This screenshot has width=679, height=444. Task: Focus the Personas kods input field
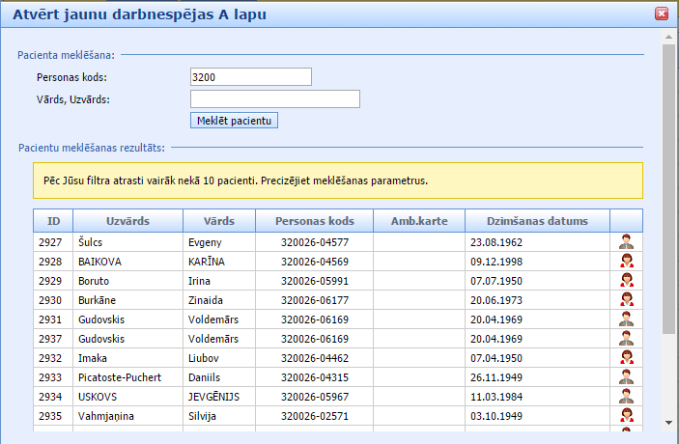point(251,77)
